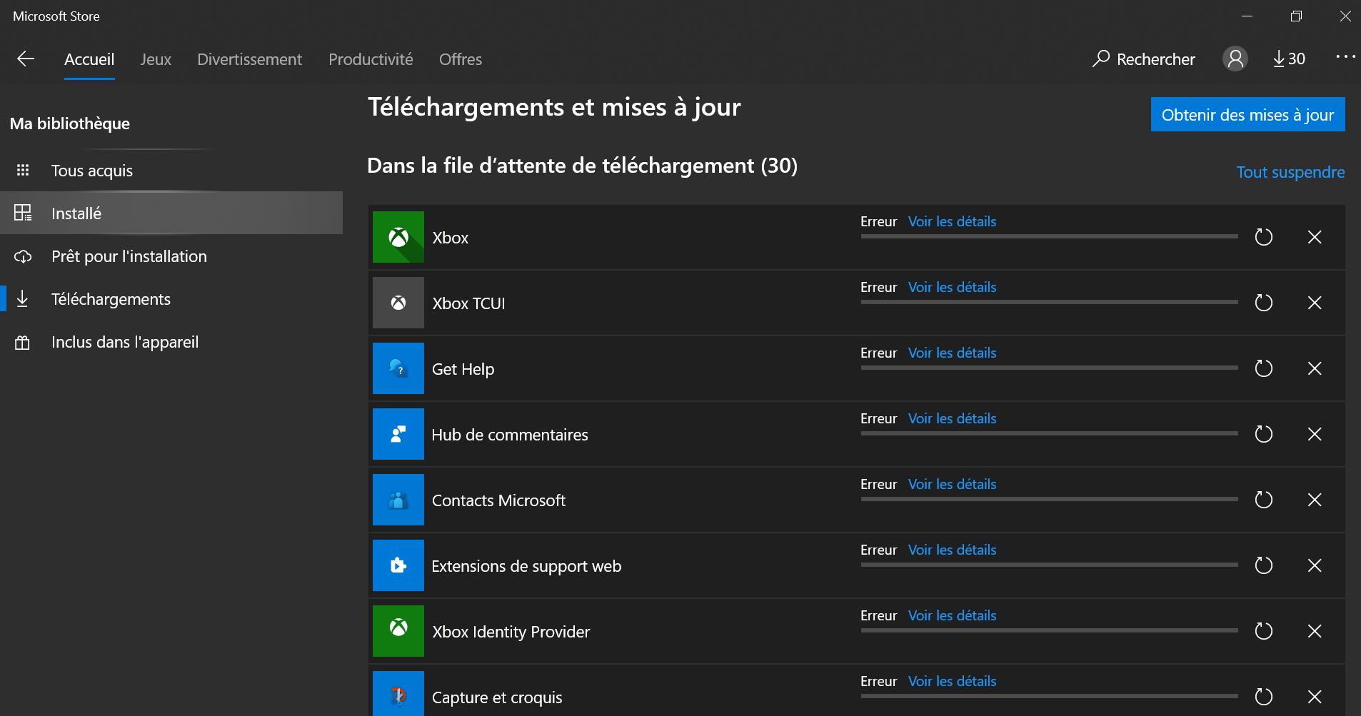
Task: Retry the Get Help download
Action: click(x=1264, y=368)
